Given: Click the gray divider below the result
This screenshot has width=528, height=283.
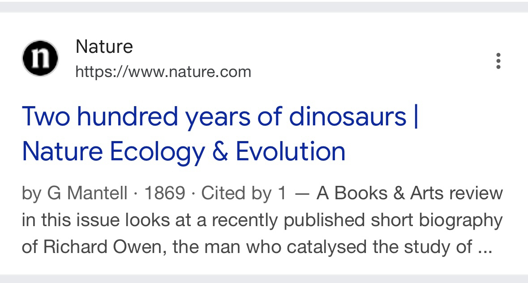Looking at the screenshot, I should click(x=264, y=279).
